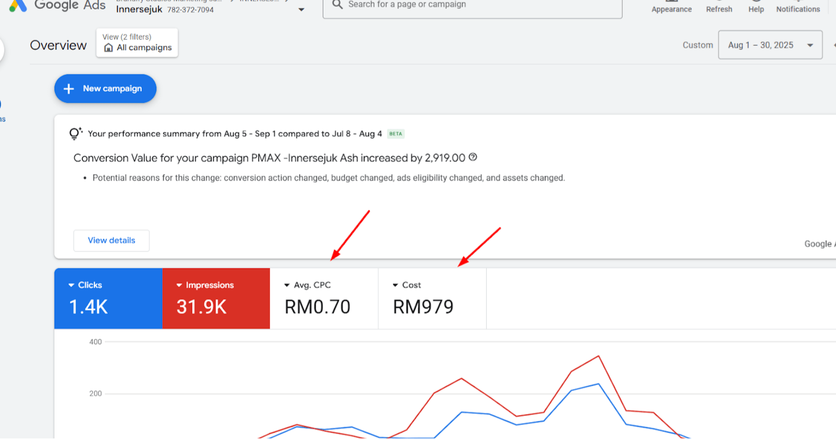Click the help icon after 2,919.00
The height and width of the screenshot is (439, 836).
473,157
